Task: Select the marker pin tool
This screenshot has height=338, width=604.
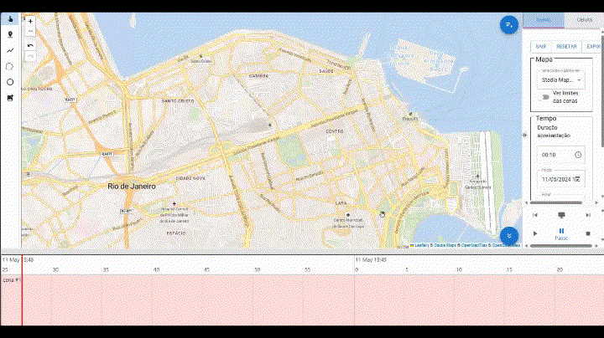Action: 10,35
